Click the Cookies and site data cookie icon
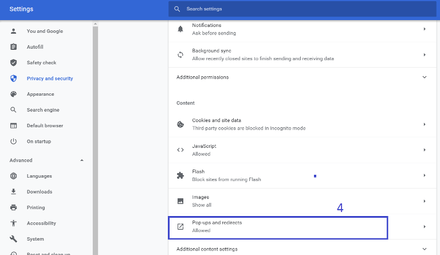The height and width of the screenshot is (255, 440). 180,124
